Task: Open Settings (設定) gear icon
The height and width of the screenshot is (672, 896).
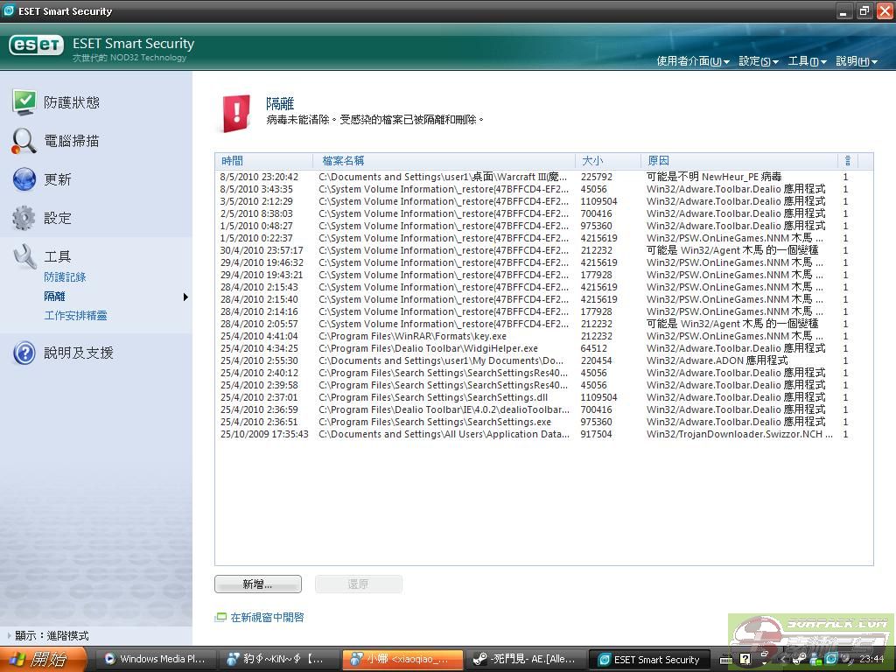Action: click(24, 218)
